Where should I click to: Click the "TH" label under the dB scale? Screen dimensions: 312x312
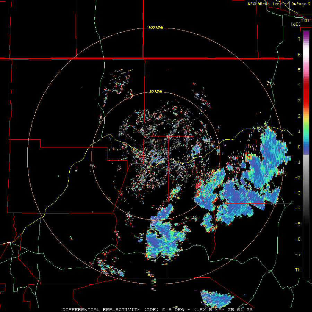point(298,270)
